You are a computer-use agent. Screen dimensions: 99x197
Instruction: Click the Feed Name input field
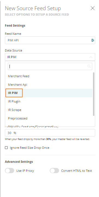tap(50, 40)
